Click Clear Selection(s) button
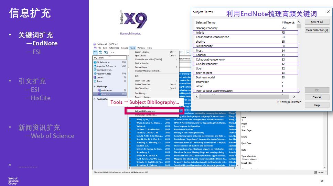Screen dimensions: 333x186 point(317,30)
